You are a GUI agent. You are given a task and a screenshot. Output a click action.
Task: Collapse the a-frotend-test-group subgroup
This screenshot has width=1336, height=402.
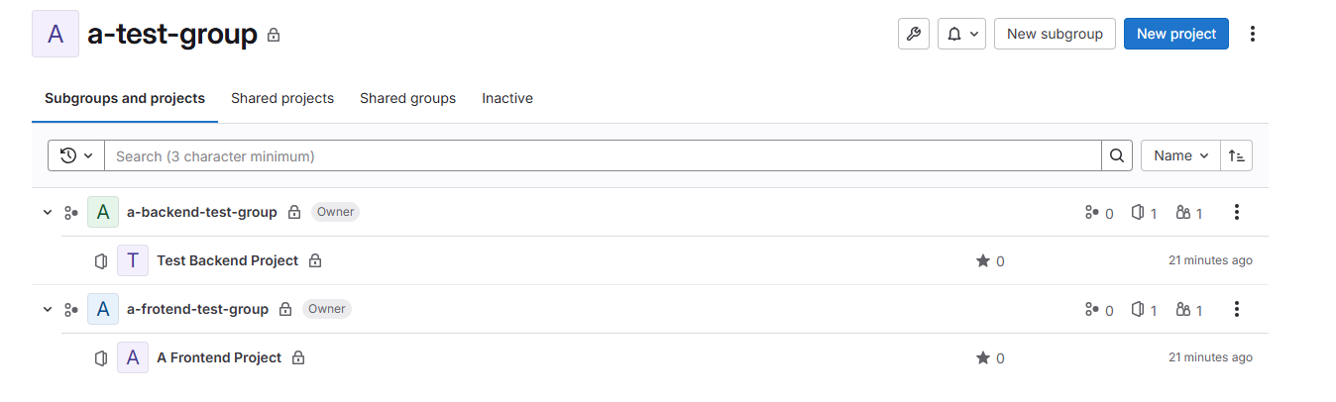click(x=48, y=309)
